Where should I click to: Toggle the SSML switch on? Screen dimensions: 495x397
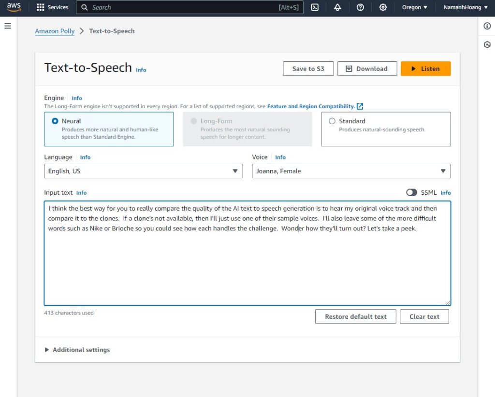411,192
